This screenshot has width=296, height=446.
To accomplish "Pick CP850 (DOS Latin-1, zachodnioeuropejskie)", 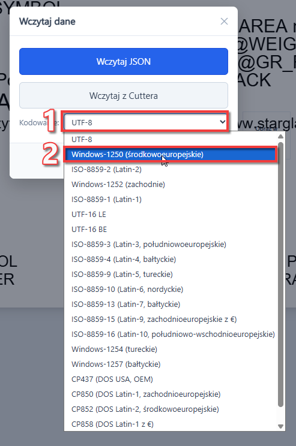I will (171, 394).
